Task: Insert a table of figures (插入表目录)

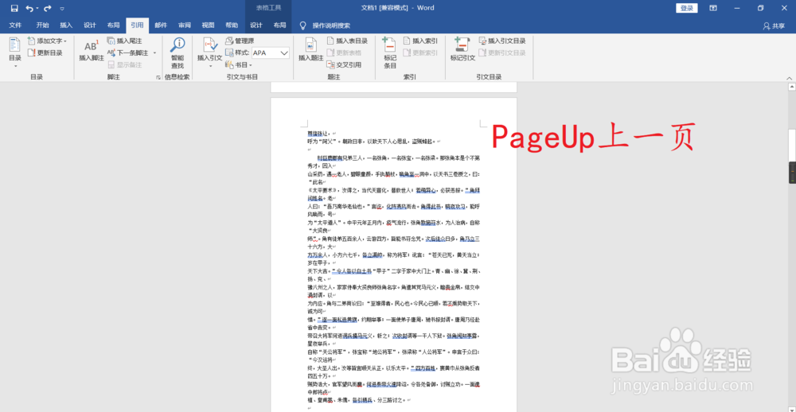Action: pyautogui.click(x=347, y=41)
